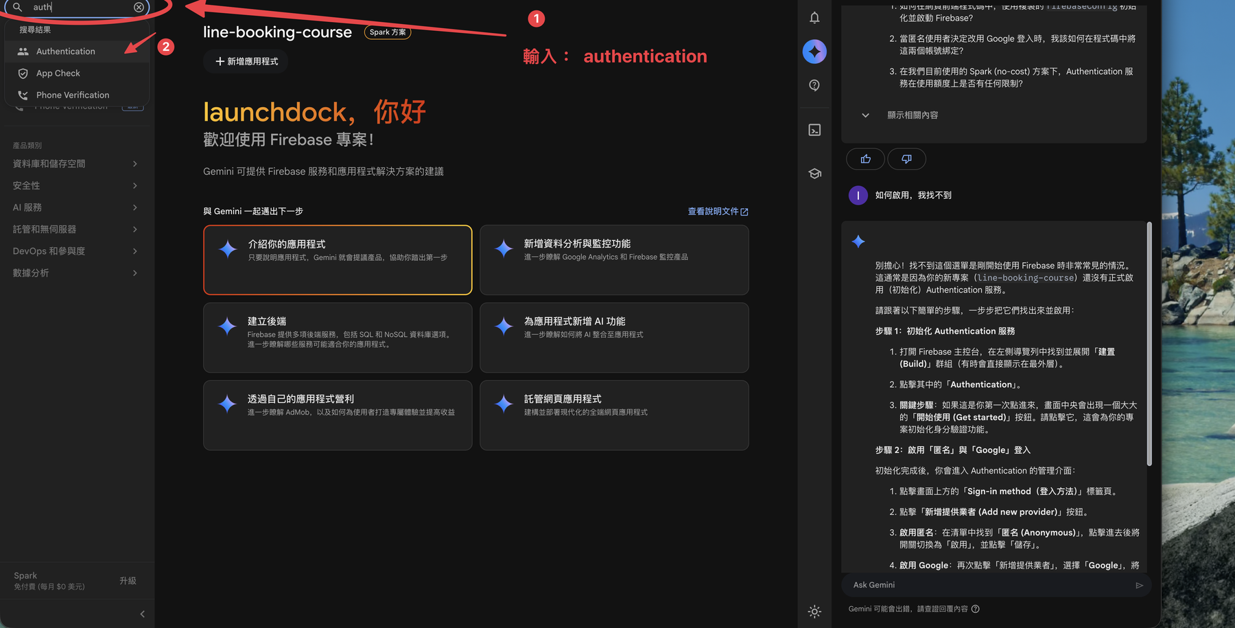Viewport: 1235px width, 628px height.
Task: Click 新增應用程式 button
Action: (x=246, y=62)
